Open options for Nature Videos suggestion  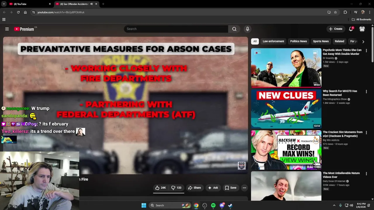[366, 174]
